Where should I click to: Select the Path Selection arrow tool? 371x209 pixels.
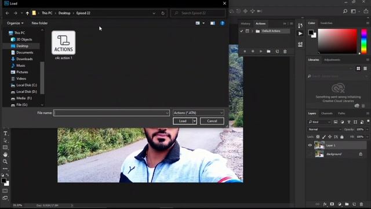click(x=5, y=140)
